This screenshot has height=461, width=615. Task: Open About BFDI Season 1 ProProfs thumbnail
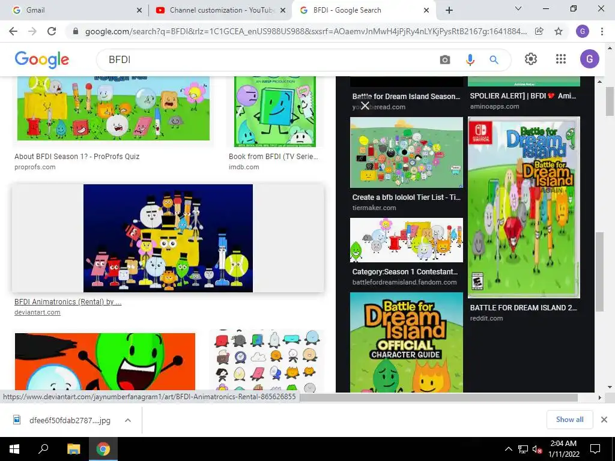click(x=114, y=108)
